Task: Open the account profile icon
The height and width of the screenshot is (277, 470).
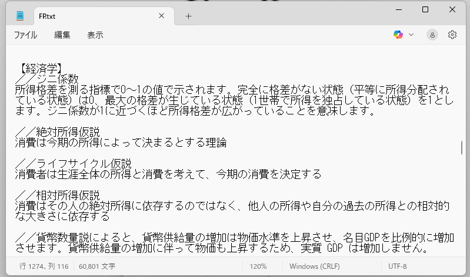Action: pos(432,35)
